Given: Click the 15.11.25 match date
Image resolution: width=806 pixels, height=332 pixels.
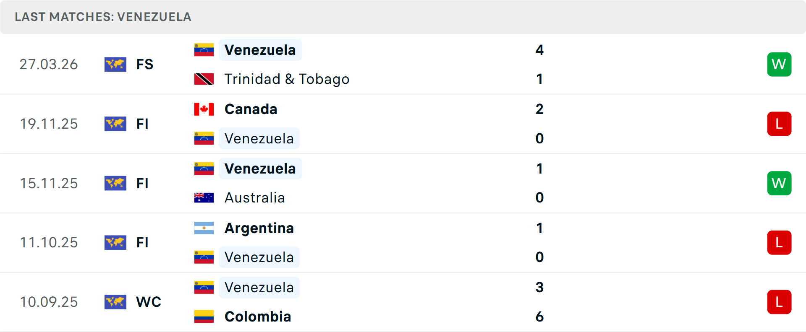Looking at the screenshot, I should [49, 183].
